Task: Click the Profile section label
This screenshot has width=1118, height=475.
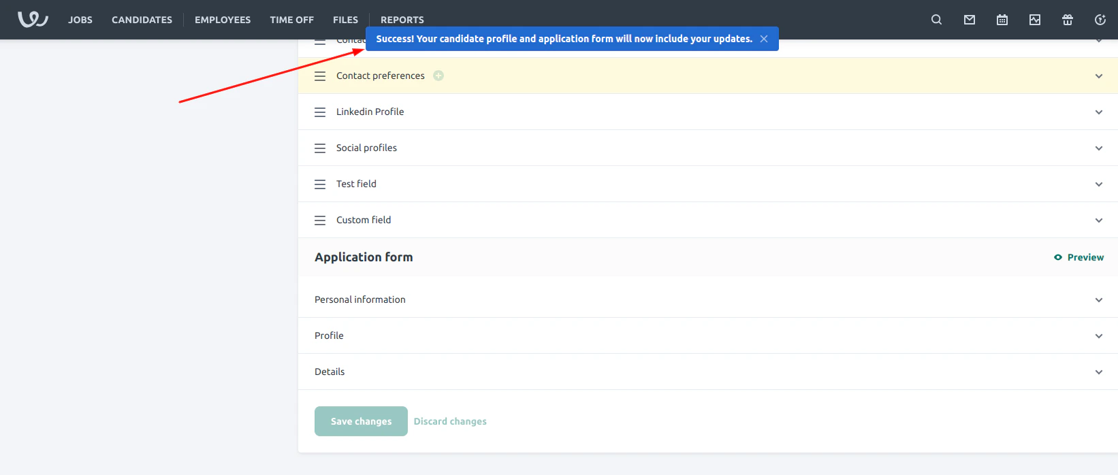Action: click(x=329, y=335)
